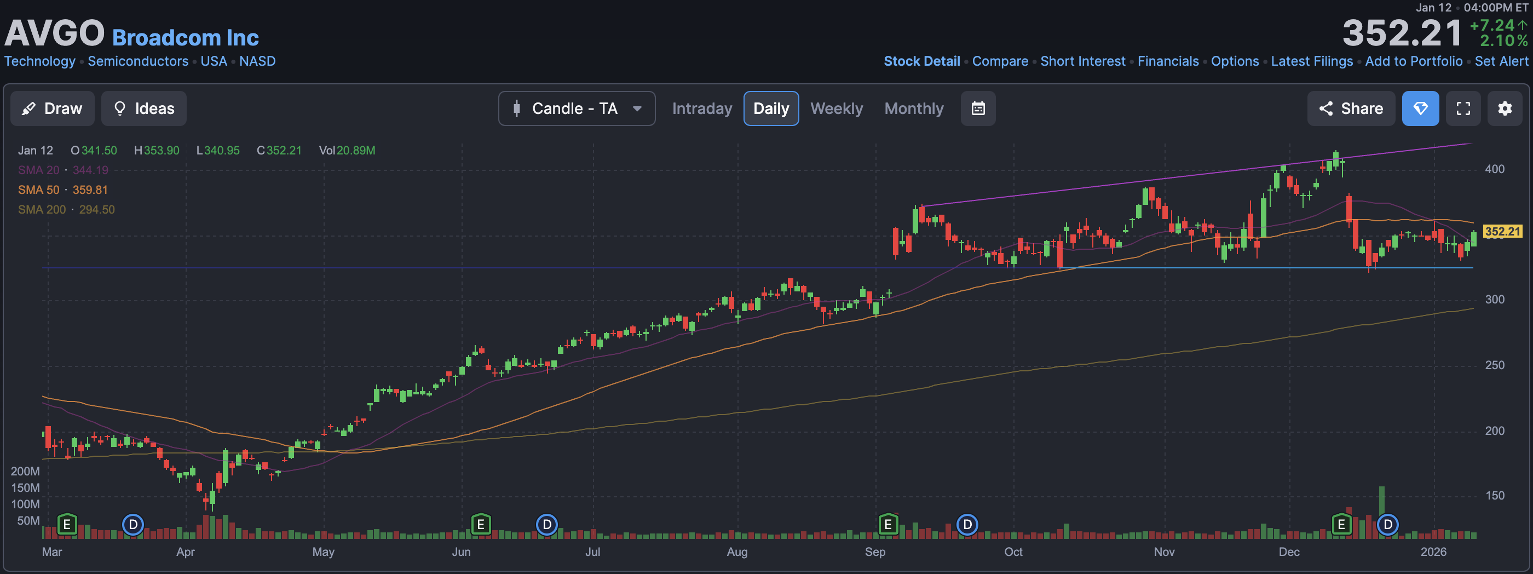View Latest Filings

(x=1312, y=61)
